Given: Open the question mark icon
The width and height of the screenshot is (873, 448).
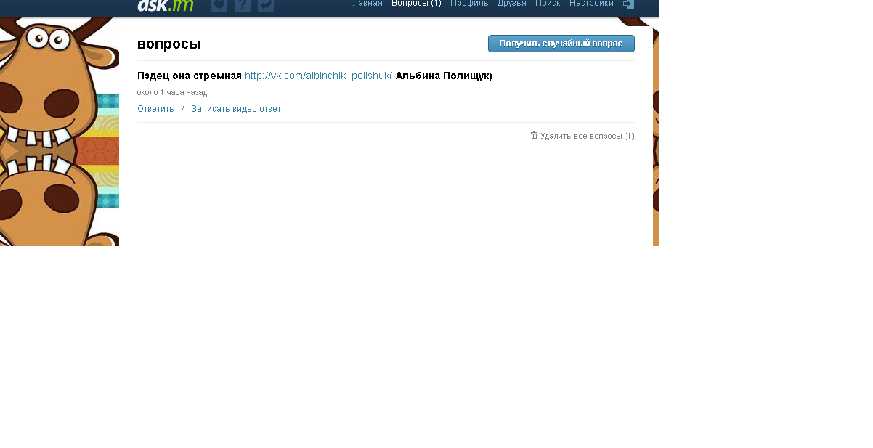Looking at the screenshot, I should [x=243, y=5].
